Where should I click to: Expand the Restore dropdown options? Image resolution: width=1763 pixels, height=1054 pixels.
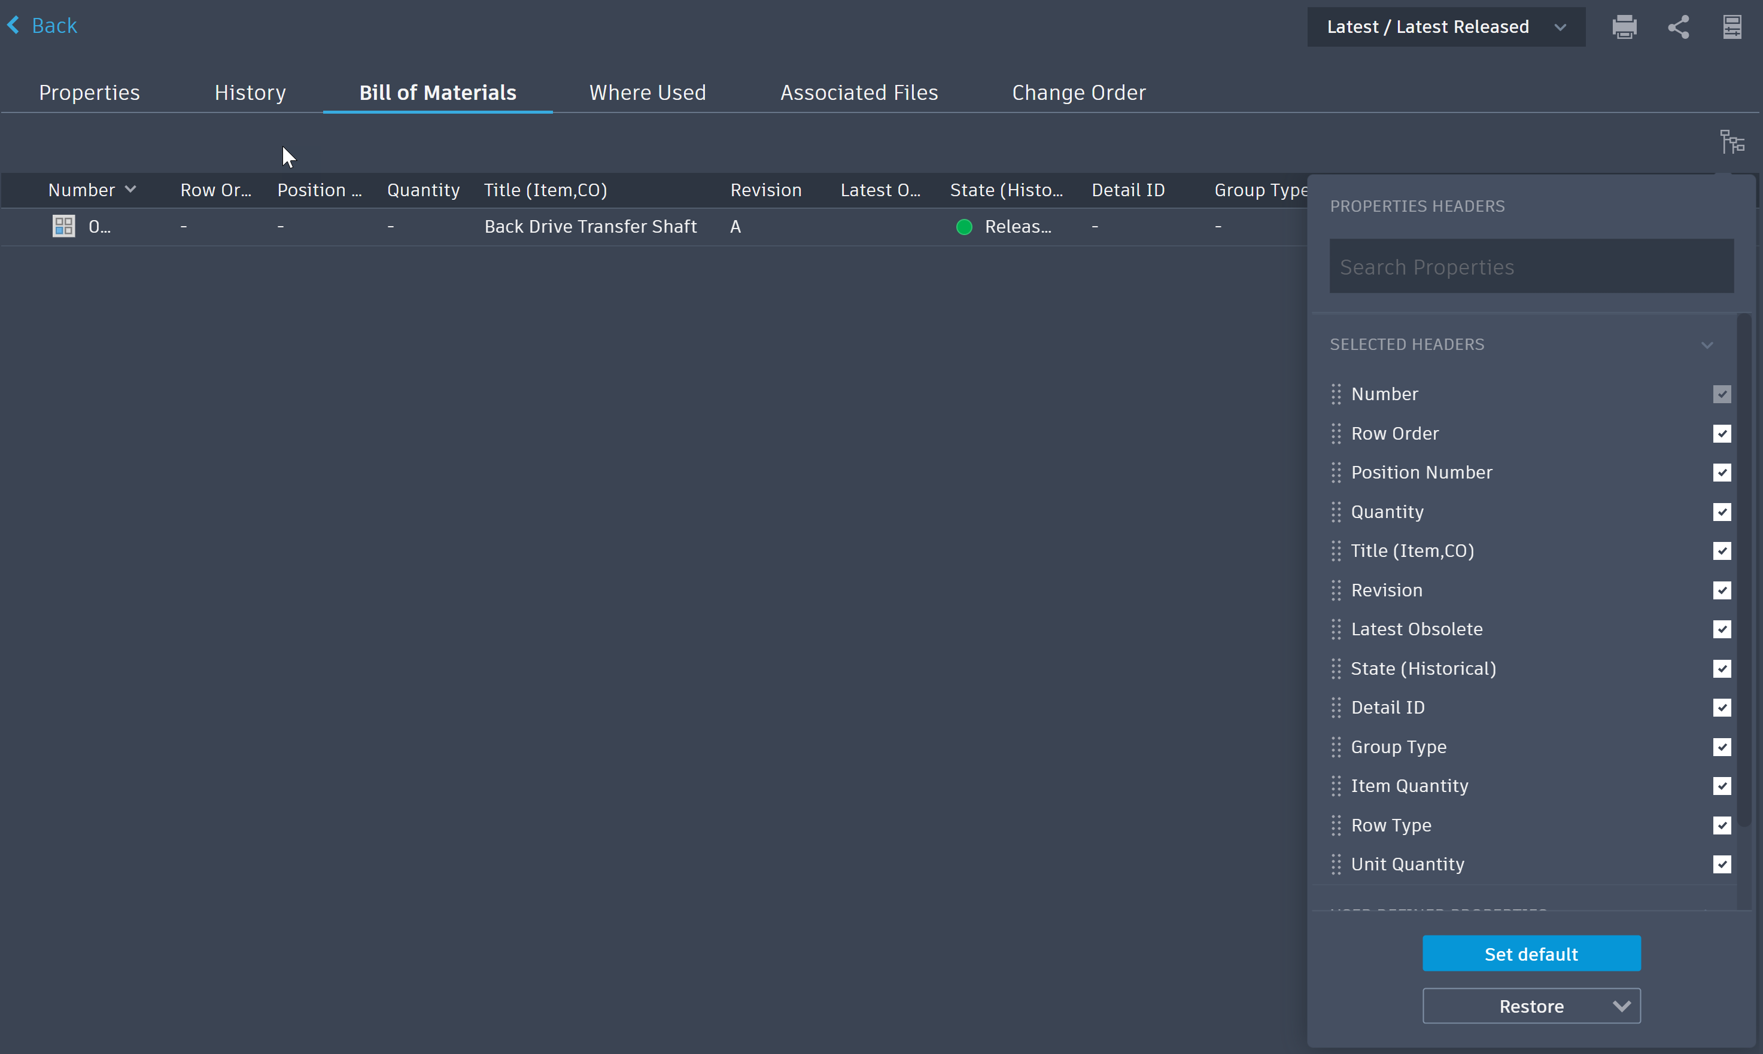[1622, 1006]
